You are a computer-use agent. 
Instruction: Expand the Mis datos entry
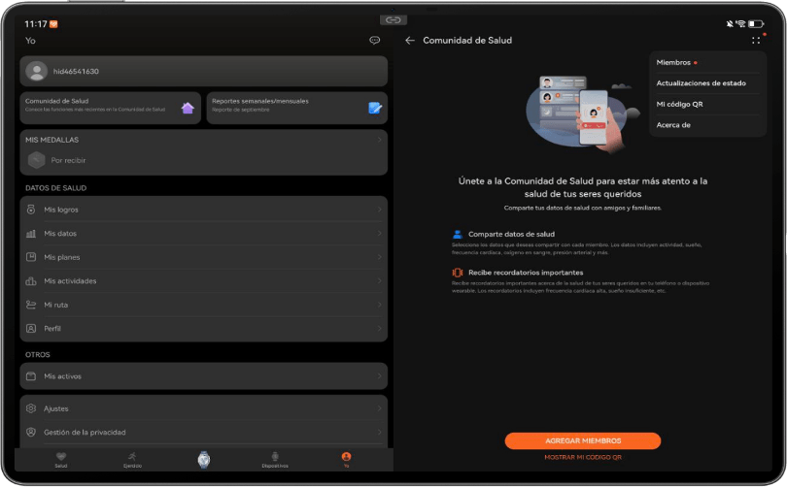(x=204, y=234)
